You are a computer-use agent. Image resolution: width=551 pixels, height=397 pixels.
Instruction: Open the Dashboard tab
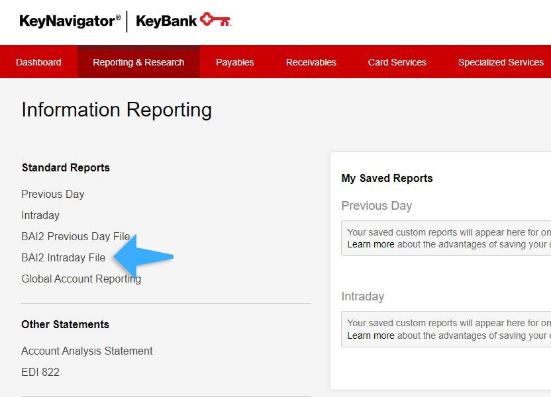click(x=38, y=62)
